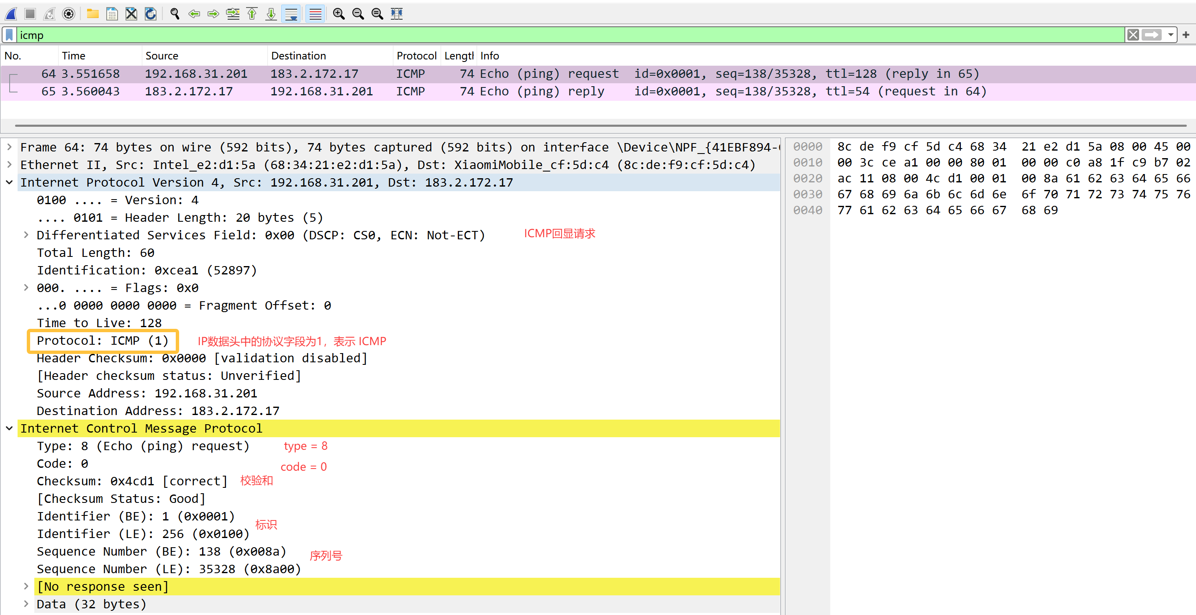The height and width of the screenshot is (615, 1196).
Task: Start capturing packets with the shark fin
Action: point(11,14)
